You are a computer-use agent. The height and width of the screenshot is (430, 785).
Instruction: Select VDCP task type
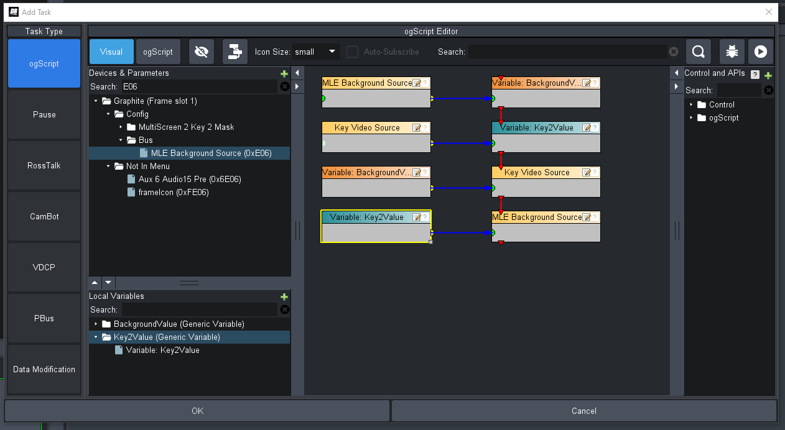pyautogui.click(x=44, y=267)
